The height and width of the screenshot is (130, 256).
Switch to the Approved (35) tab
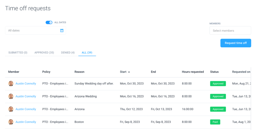pos(44,53)
